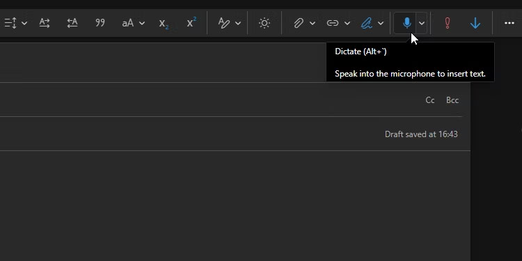The image size is (522, 261).
Task: Set right-to-left text direction
Action: [x=72, y=23]
